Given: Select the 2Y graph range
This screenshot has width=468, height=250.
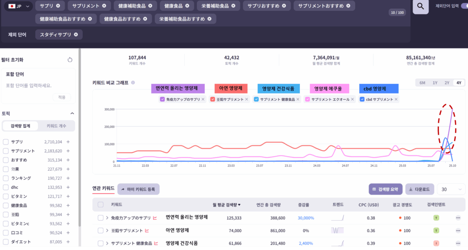Looking at the screenshot, I should click(x=447, y=83).
